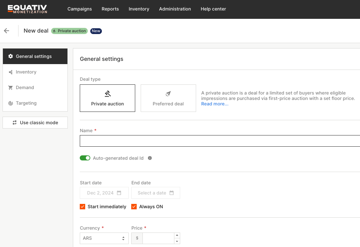Viewport: 360px width, 247px height.
Task: Follow the Read more link
Action: [x=215, y=104]
